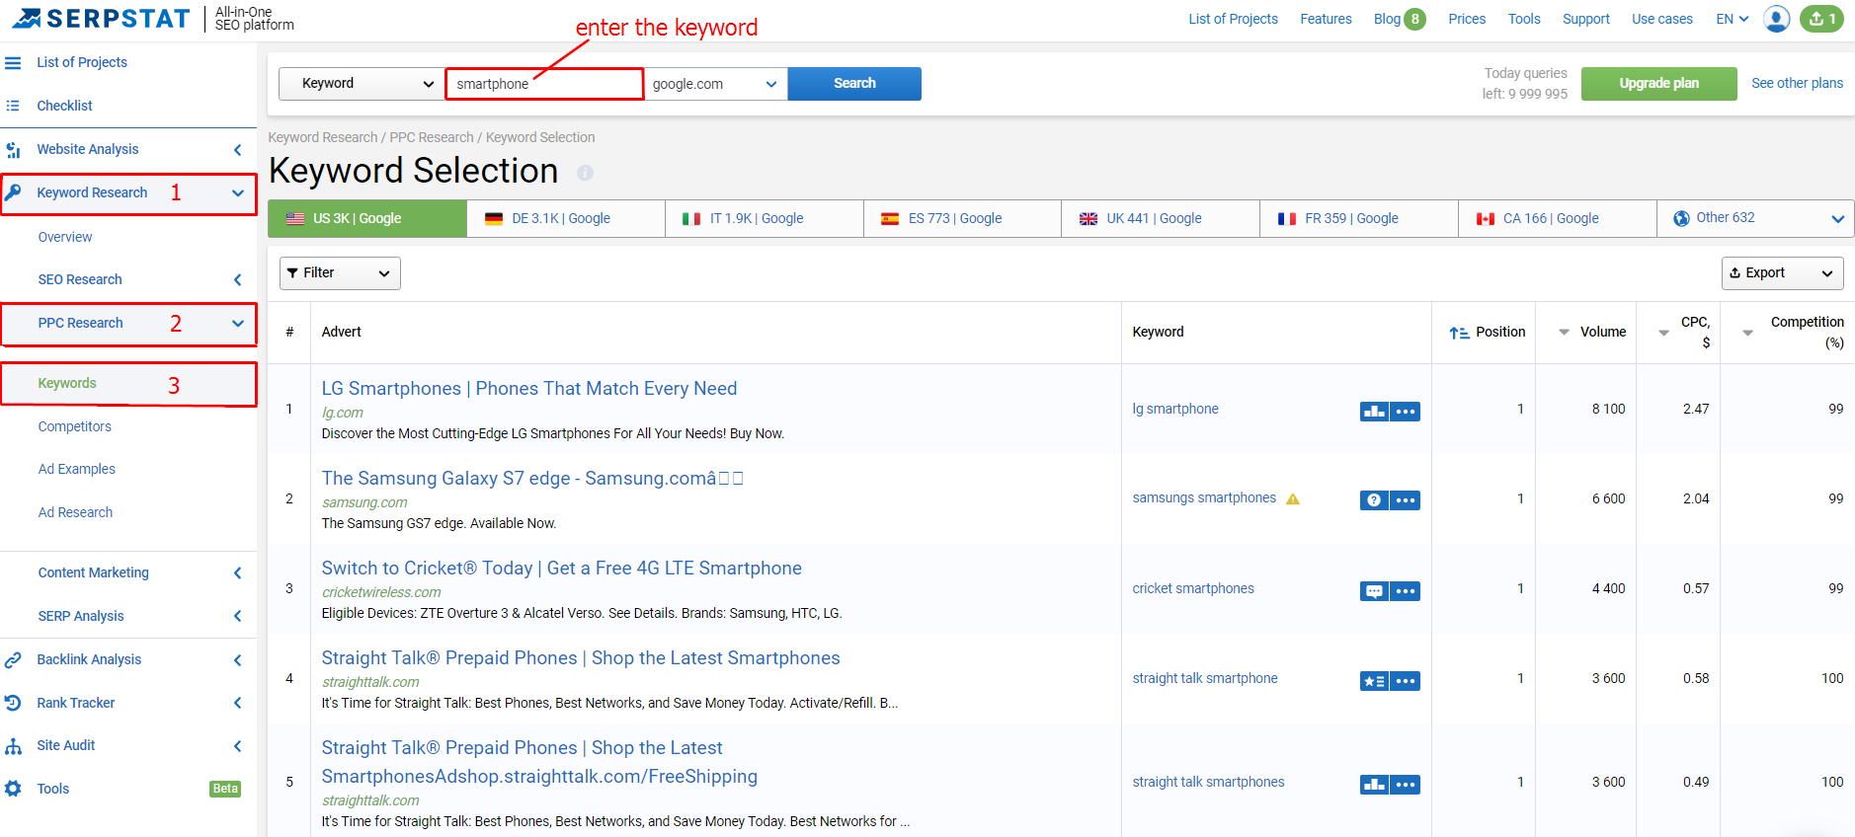The image size is (1855, 837).
Task: Expand the Other 632 databases dropdown
Action: (1755, 218)
